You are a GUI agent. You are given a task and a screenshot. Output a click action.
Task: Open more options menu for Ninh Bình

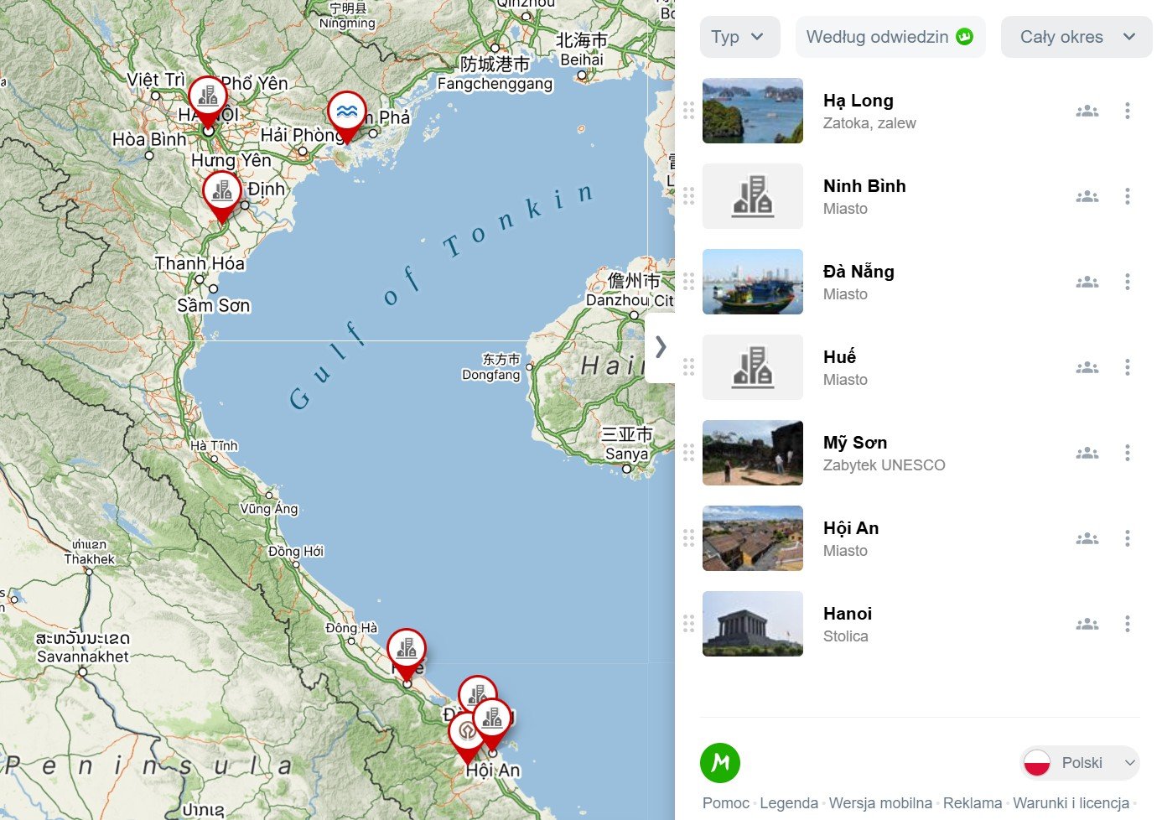(1127, 196)
